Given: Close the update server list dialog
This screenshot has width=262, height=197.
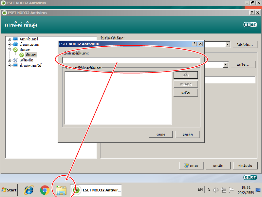Looking at the screenshot, I should pyautogui.click(x=200, y=44).
